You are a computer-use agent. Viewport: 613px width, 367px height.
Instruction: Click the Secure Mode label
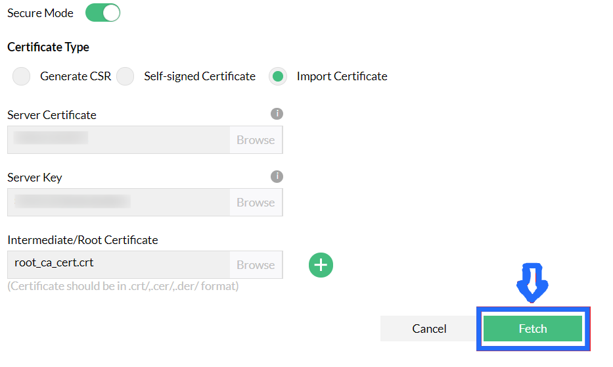40,13
